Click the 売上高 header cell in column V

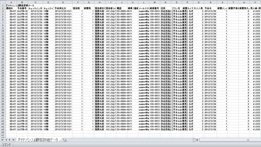click(255, 8)
